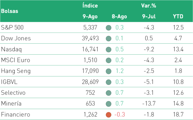Select the Financiero YTD value 18.7
This screenshot has height=120, width=193.
click(x=178, y=115)
